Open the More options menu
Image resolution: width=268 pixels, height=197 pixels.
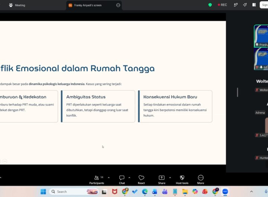[x=201, y=180]
